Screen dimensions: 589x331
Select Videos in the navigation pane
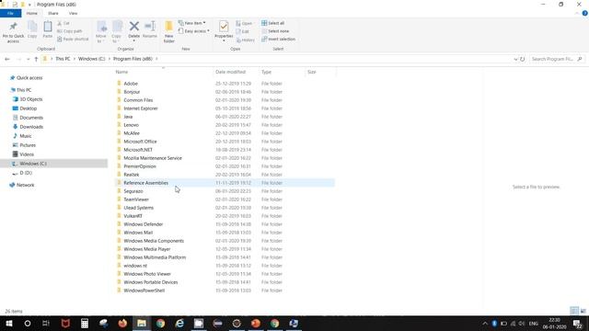click(27, 154)
